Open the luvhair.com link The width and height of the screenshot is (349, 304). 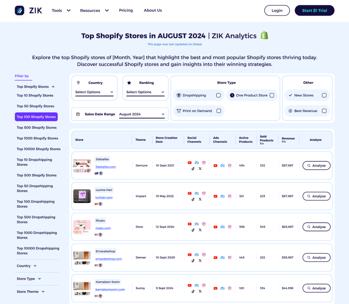(104, 197)
